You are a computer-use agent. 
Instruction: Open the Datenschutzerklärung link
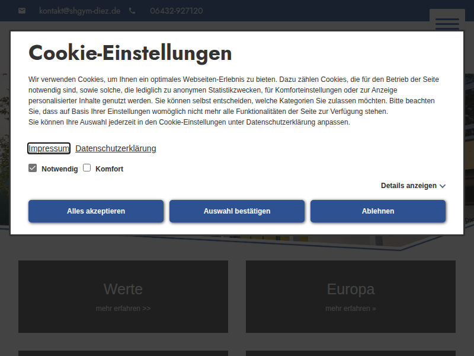[x=116, y=148]
